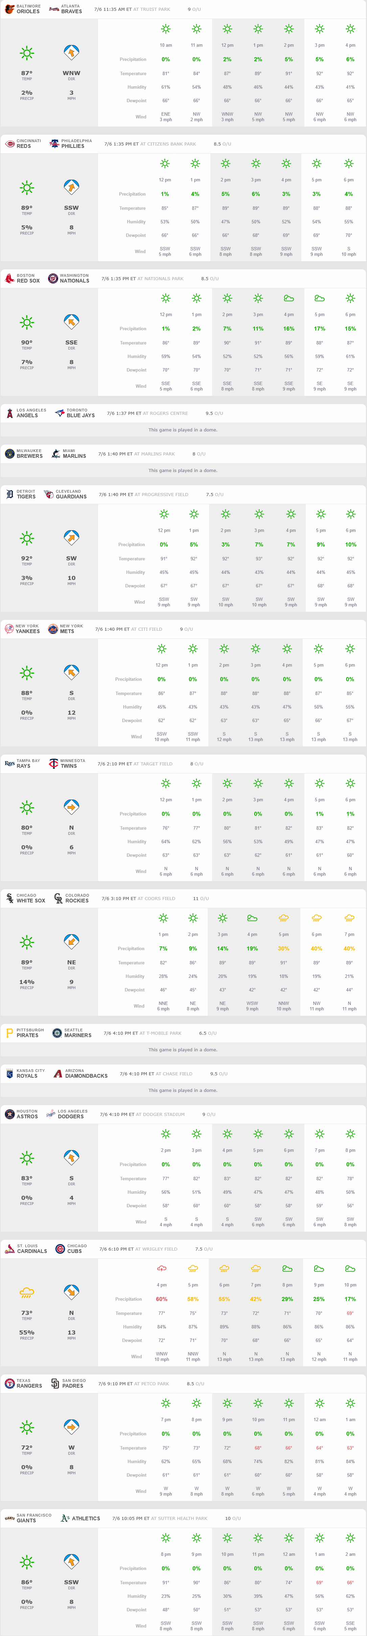Viewport: 367px width, 1636px height.
Task: Open the DODGERS team name link
Action: point(70,1117)
